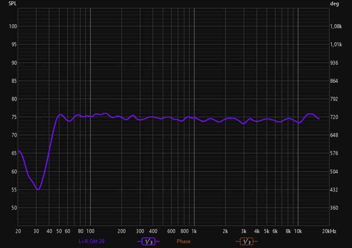
Task: Click the purple 1/3 smoothing icon
Action: tap(148, 241)
